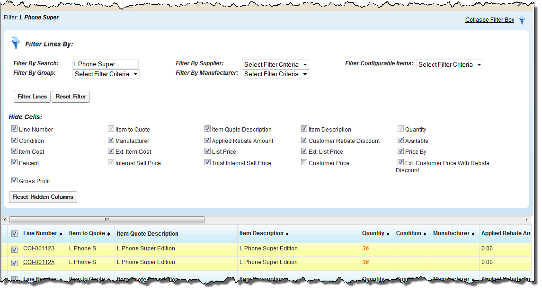The width and height of the screenshot is (542, 292).
Task: Sort the Line Number column
Action: [x=60, y=233]
